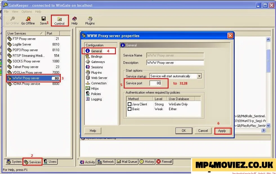Open the File menu
Viewport: 276px width, 174px height.
pyautogui.click(x=6, y=12)
